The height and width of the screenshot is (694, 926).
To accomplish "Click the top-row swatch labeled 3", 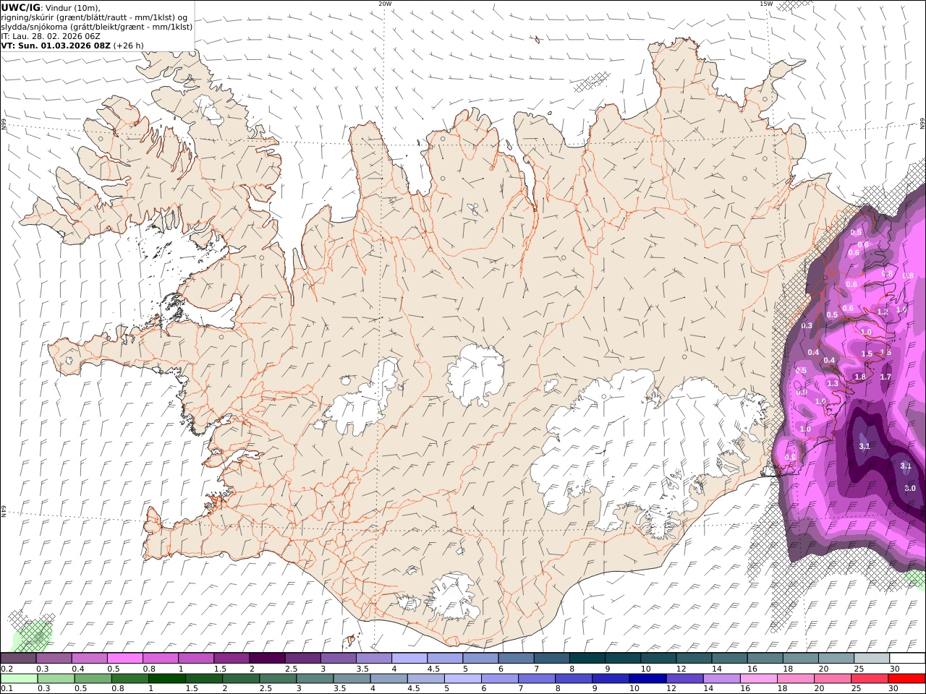I will coord(339,658).
